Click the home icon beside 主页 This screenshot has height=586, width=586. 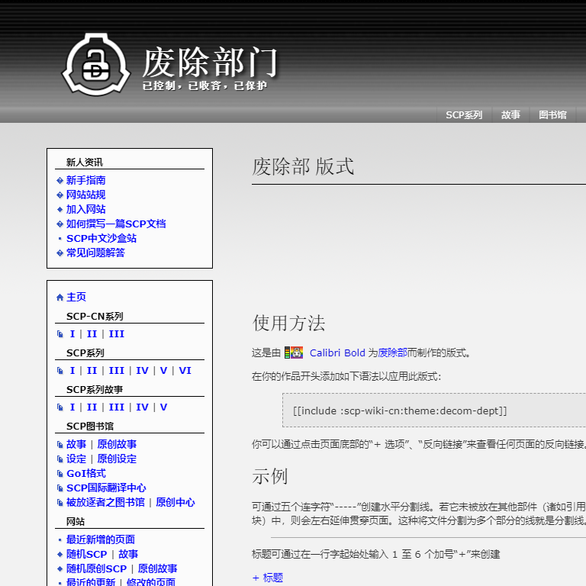[60, 298]
